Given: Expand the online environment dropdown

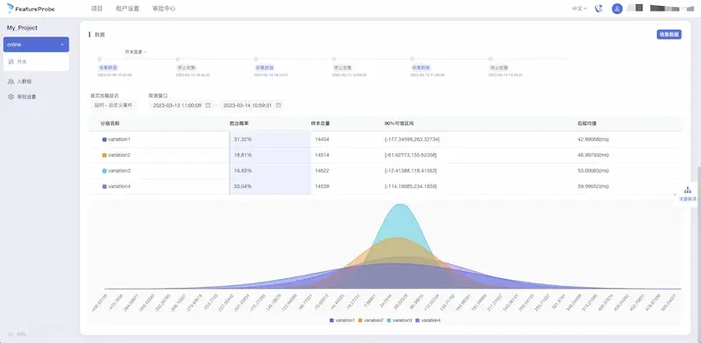Looking at the screenshot, I should 36,45.
